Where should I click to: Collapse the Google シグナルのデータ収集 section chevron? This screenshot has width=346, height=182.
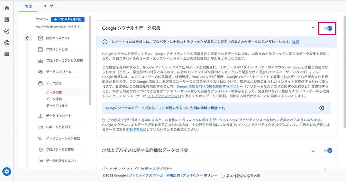313,28
